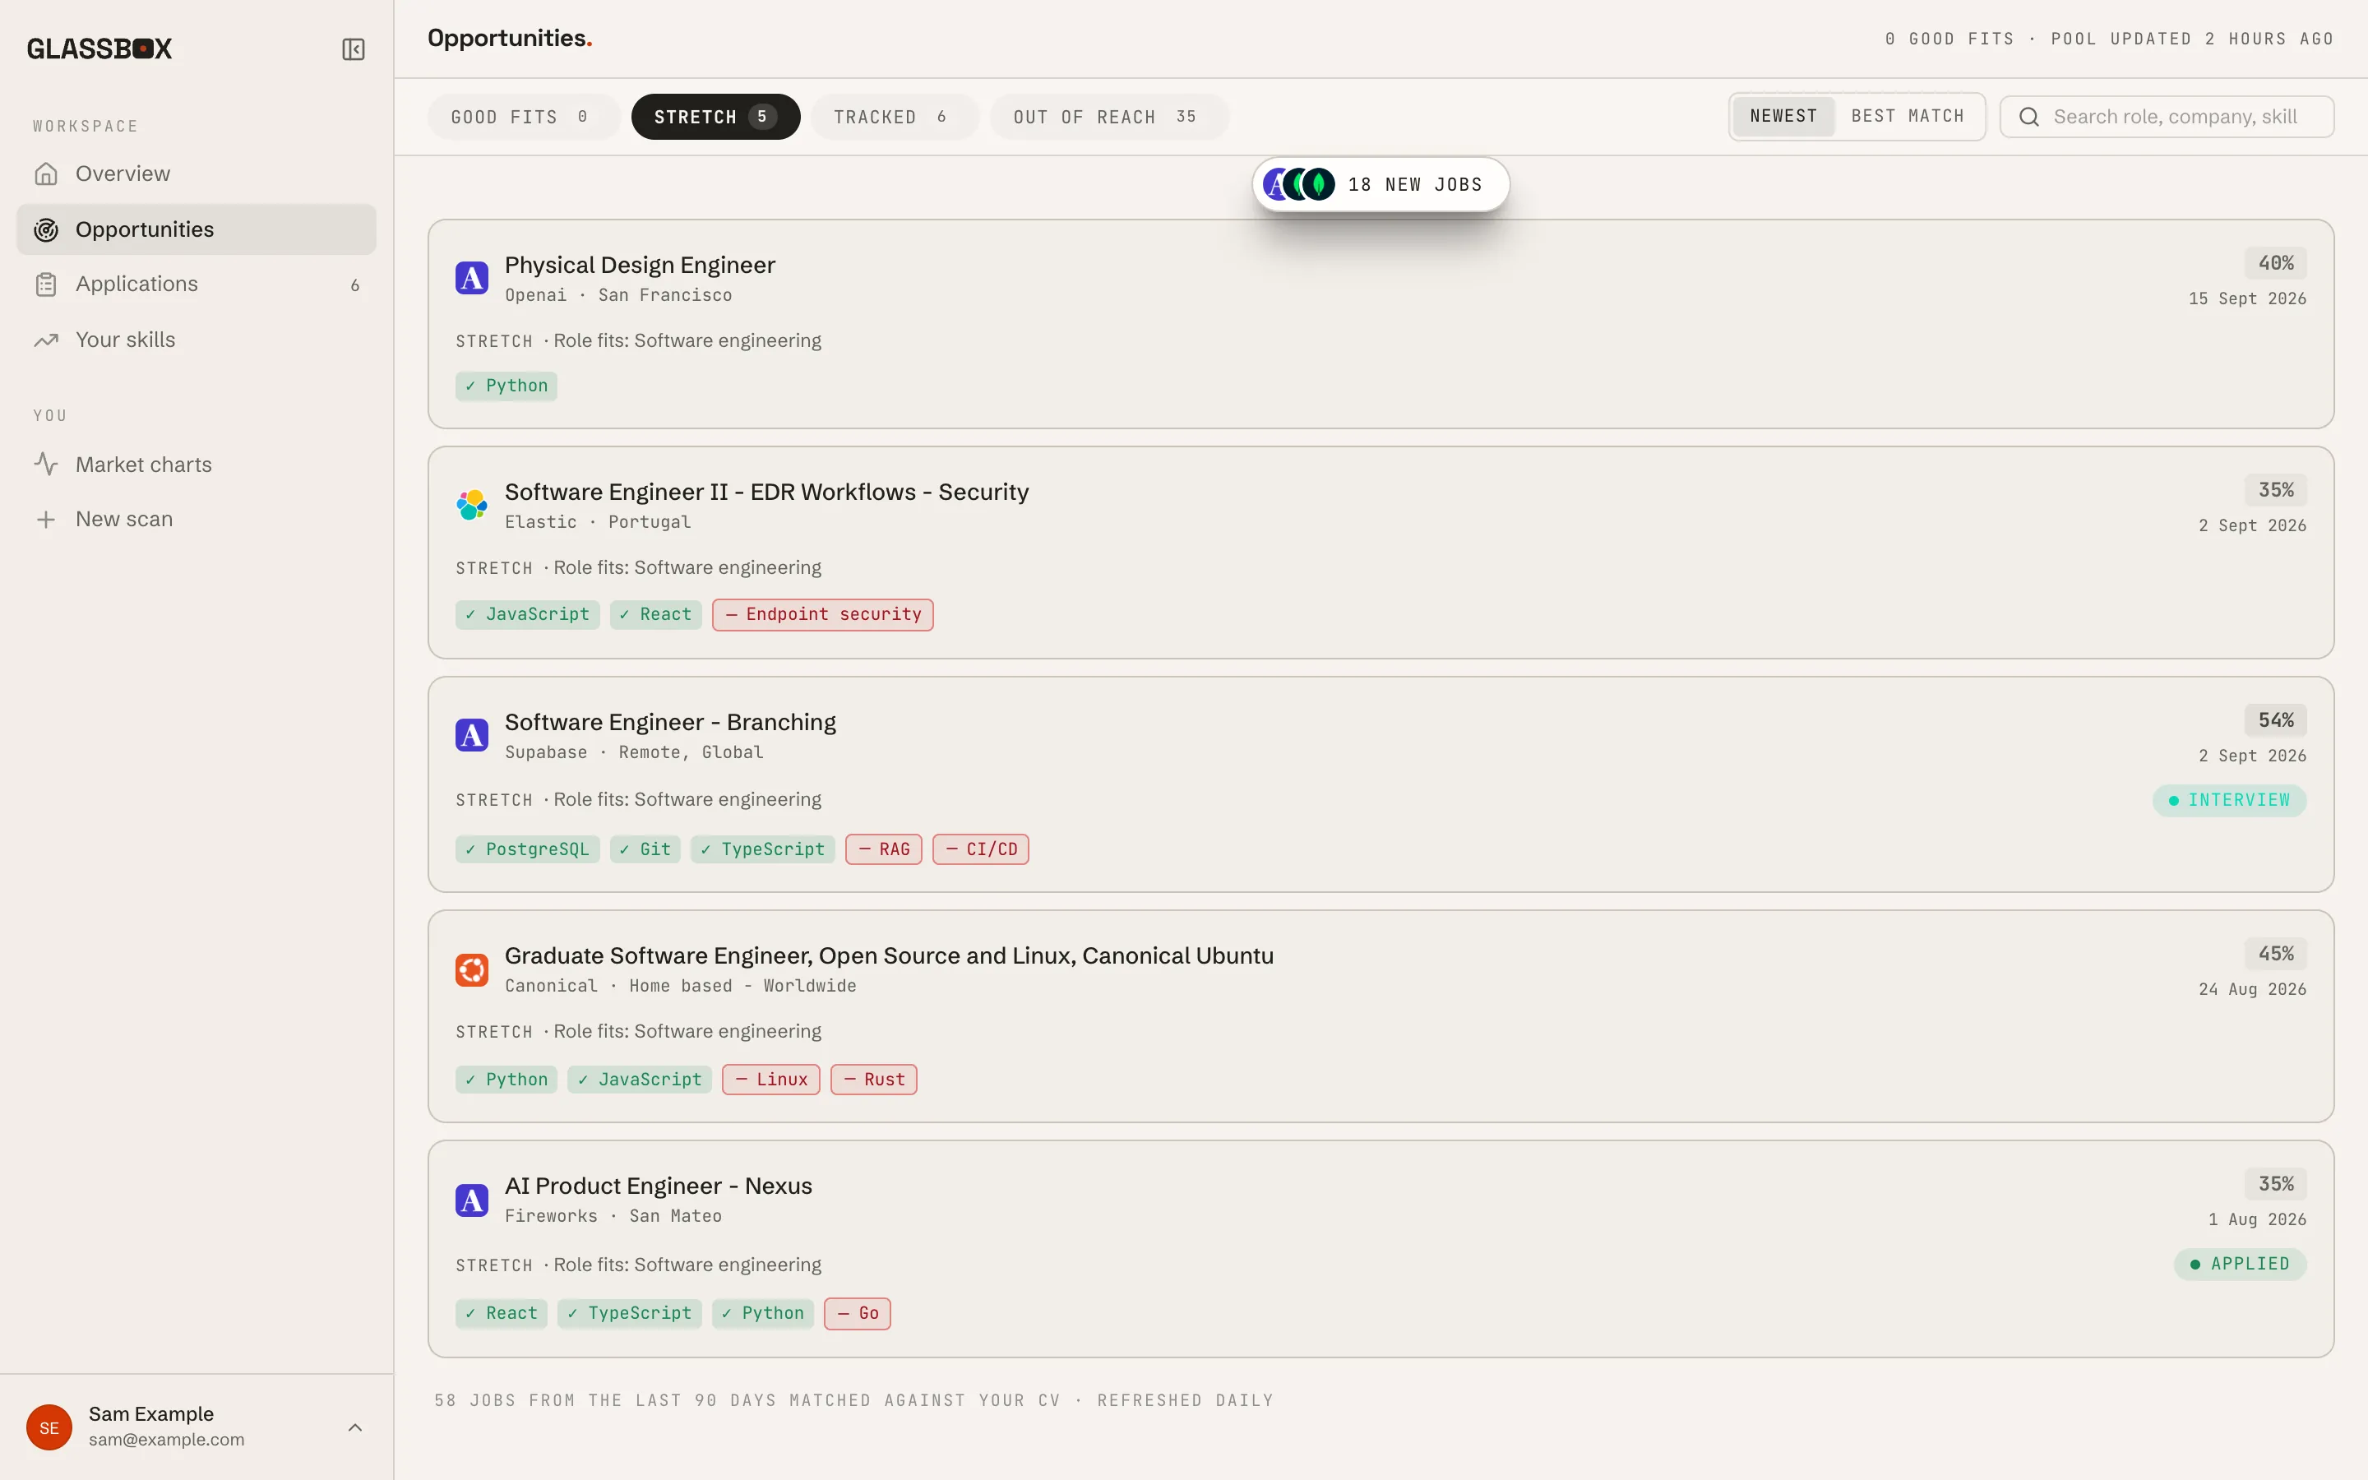Viewport: 2368px width, 1480px height.
Task: Click the Go missing skill tag
Action: coord(856,1312)
